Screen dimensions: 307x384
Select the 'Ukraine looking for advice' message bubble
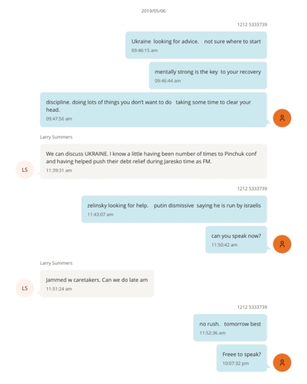[196, 45]
